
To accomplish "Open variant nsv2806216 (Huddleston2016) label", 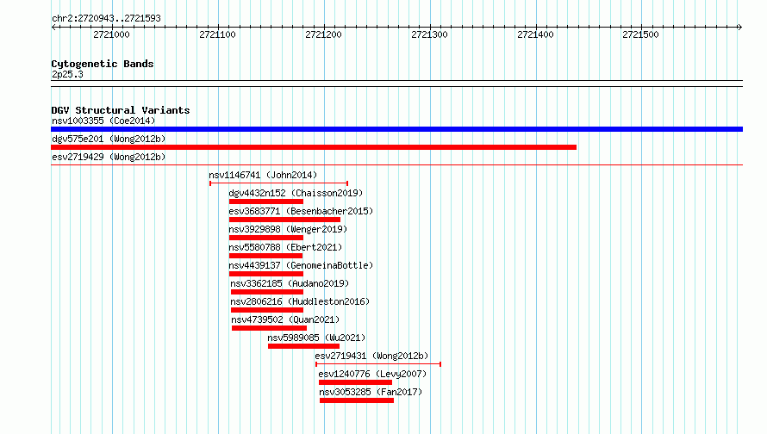I will 301,301.
